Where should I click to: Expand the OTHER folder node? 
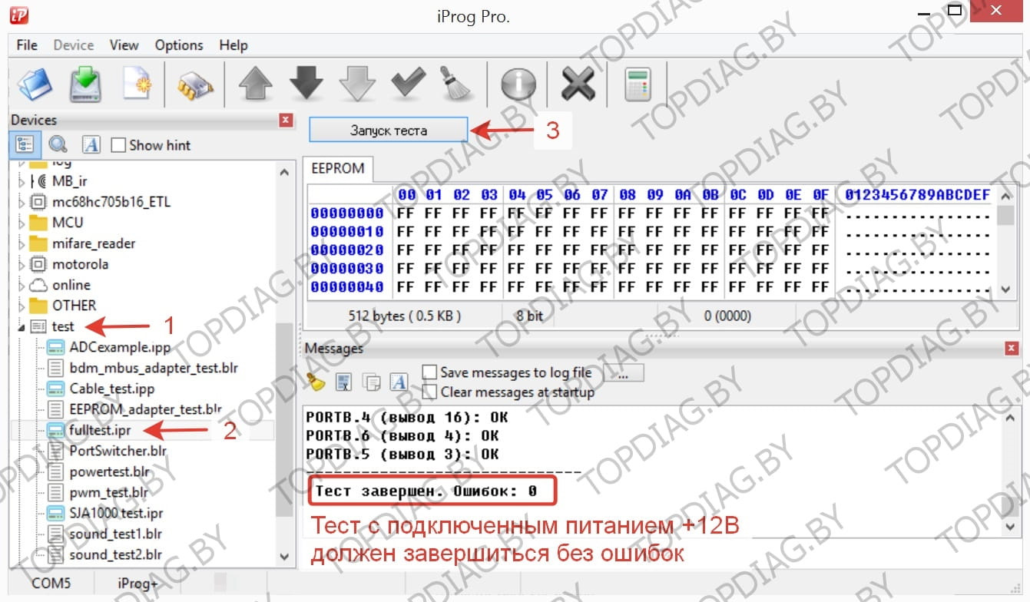(22, 306)
